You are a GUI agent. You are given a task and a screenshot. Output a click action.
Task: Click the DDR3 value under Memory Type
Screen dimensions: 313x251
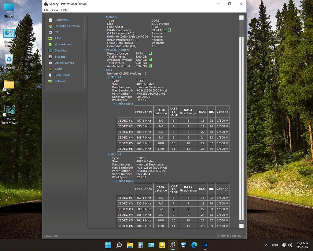tap(155, 21)
